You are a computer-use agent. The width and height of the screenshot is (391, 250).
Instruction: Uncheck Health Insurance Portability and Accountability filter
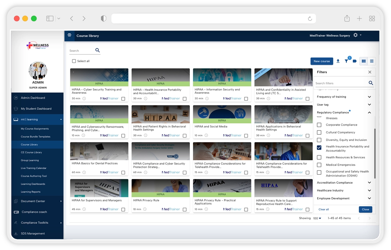[x=319, y=148]
